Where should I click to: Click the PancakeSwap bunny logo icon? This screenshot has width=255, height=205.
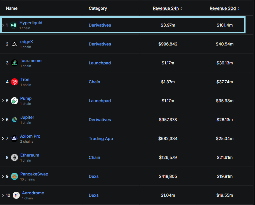pos(14,176)
